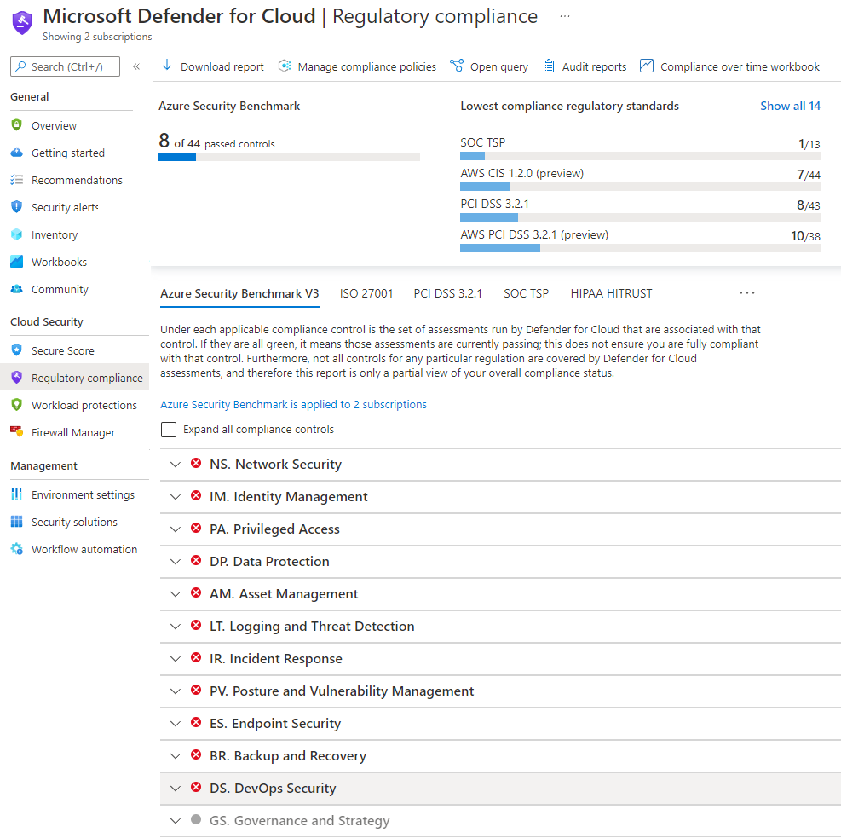This screenshot has height=838, width=841.
Task: Click the Workload protections shield icon
Action: (x=17, y=405)
